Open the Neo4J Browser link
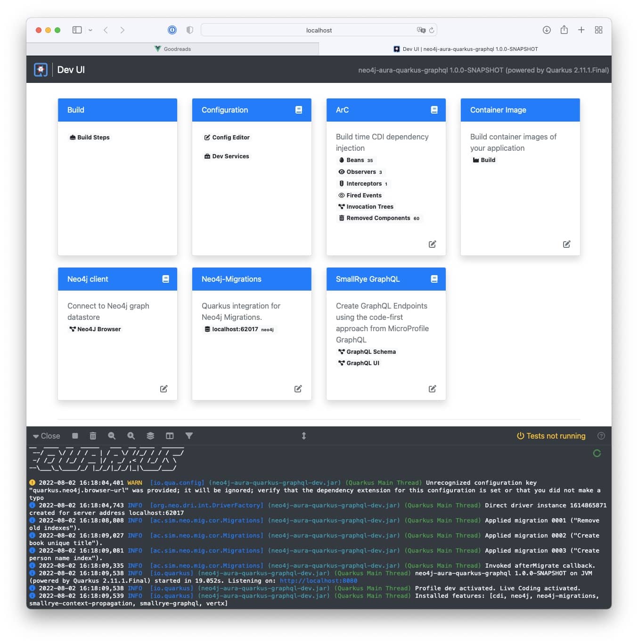 point(95,329)
